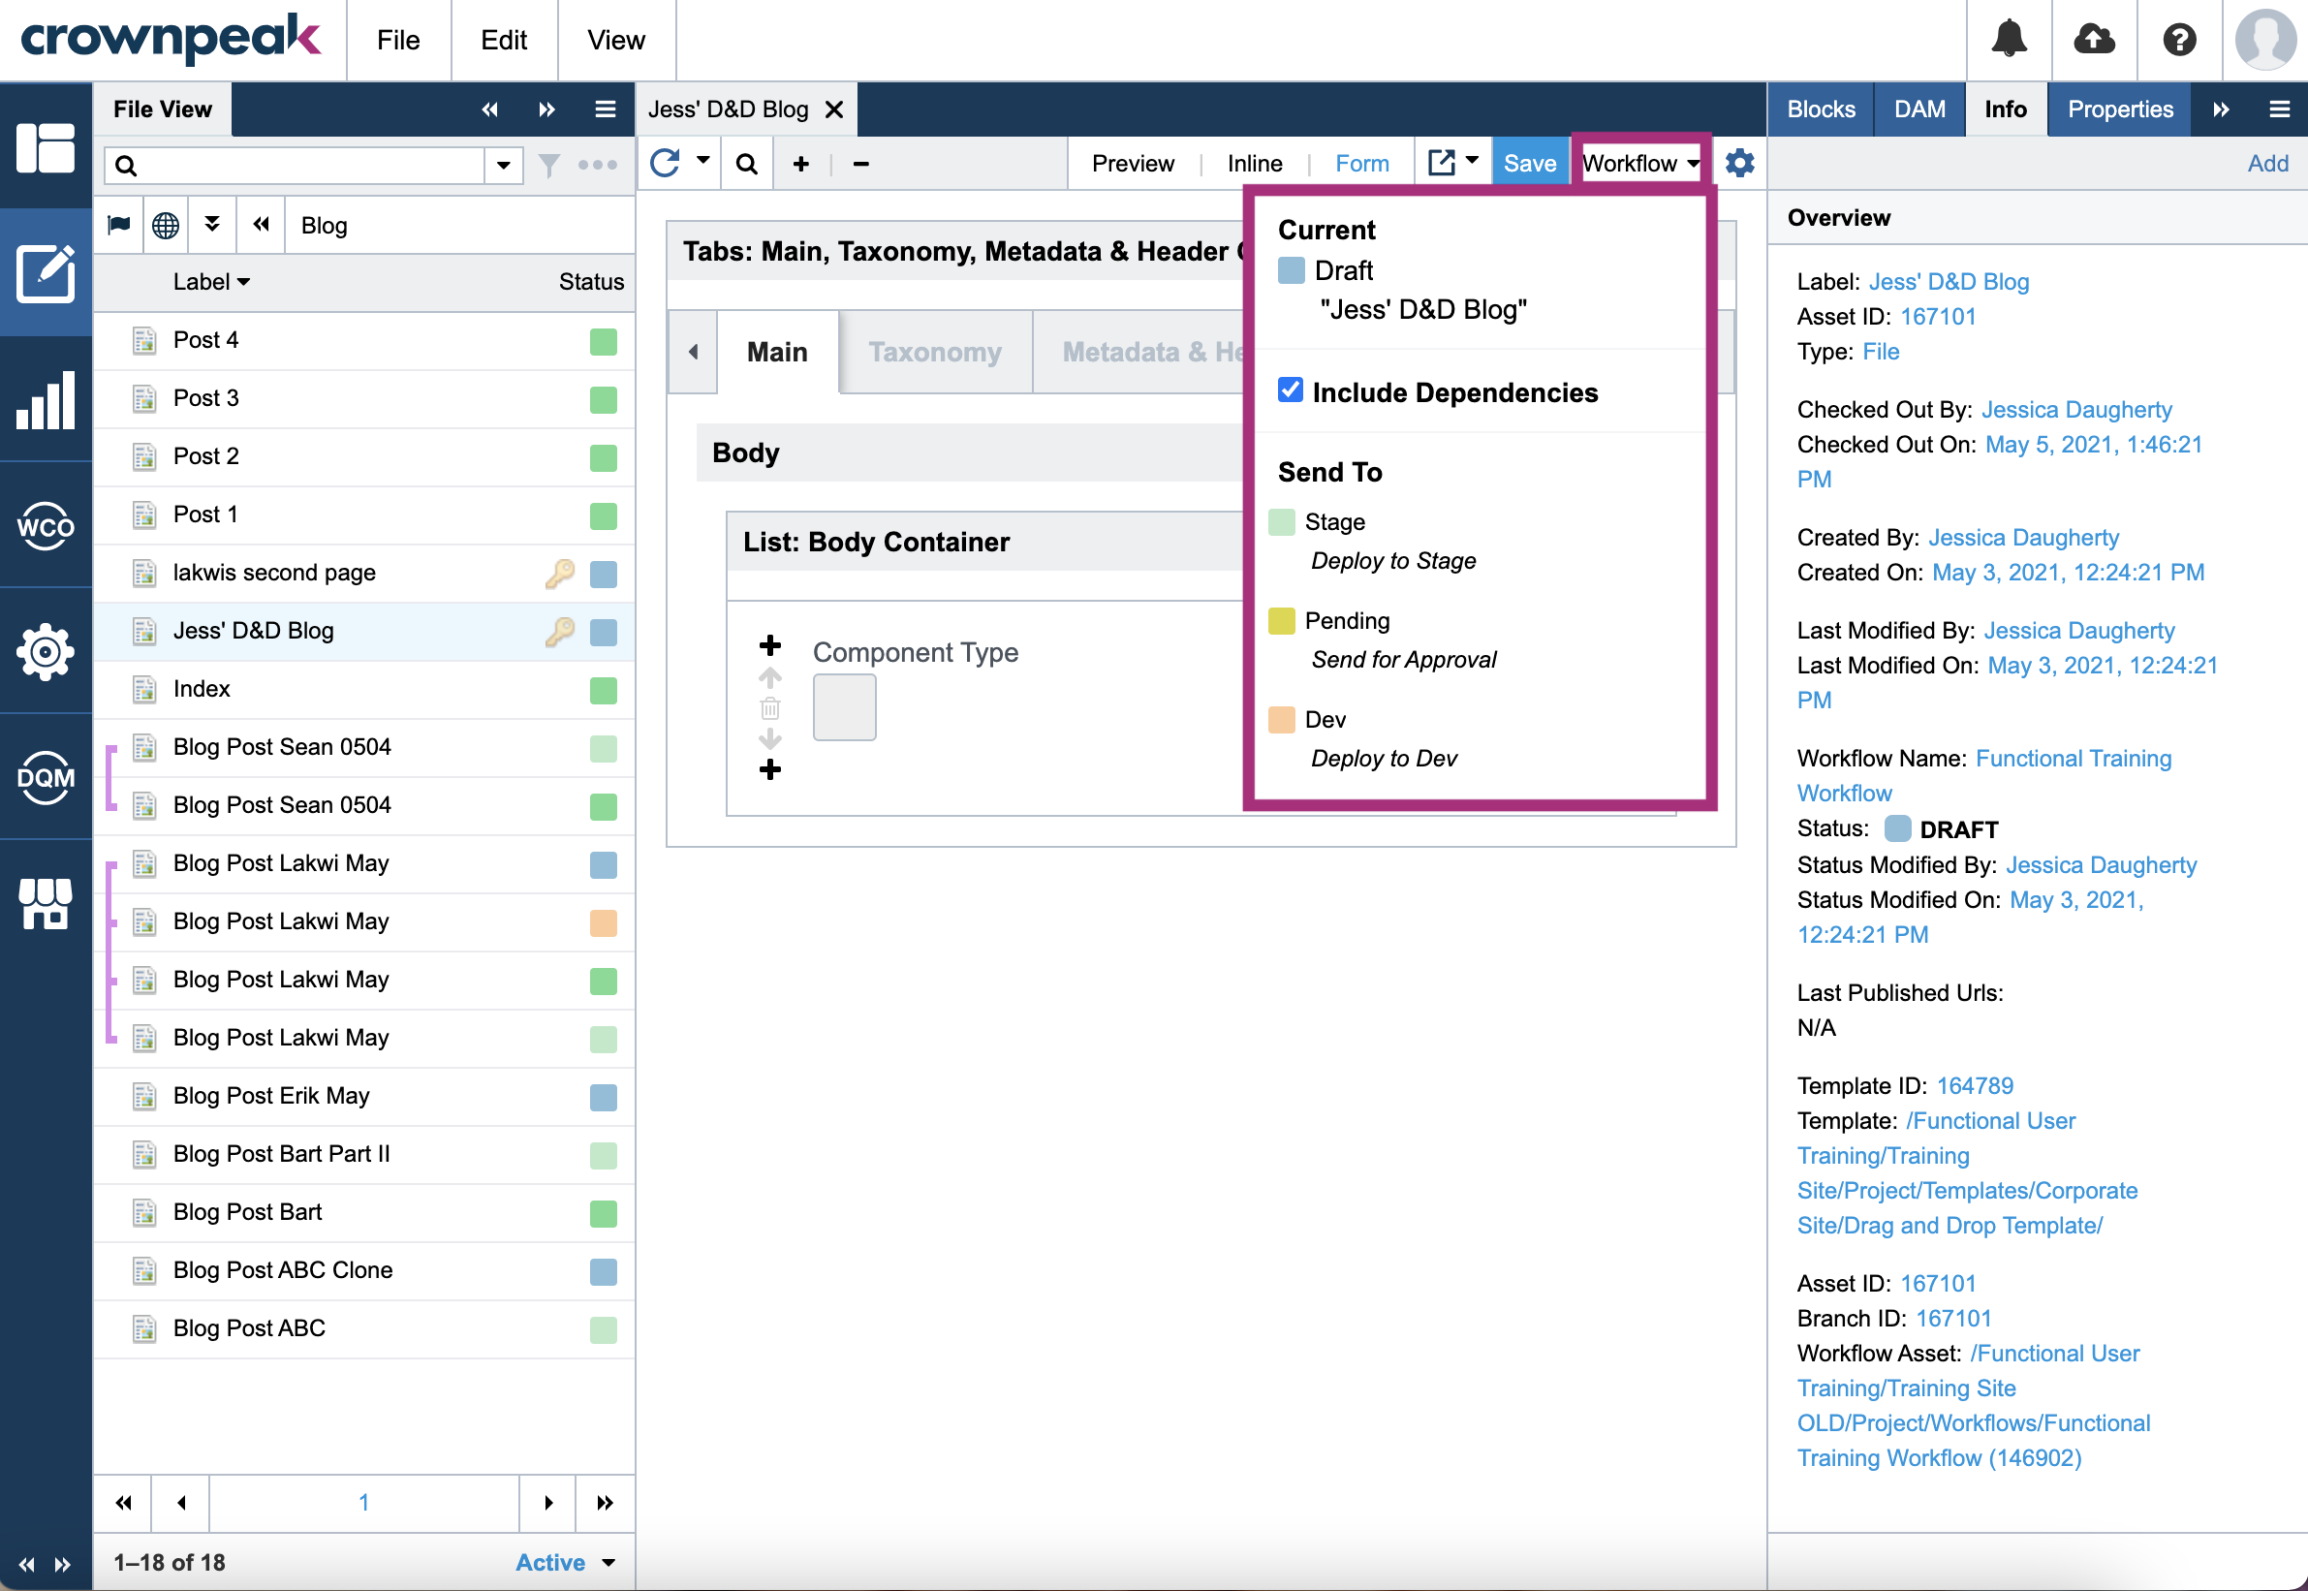Open the marketplace store sidebar icon
The width and height of the screenshot is (2308, 1591).
click(46, 903)
